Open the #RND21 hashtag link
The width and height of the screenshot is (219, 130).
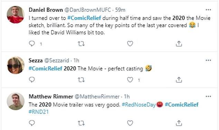click(x=39, y=112)
